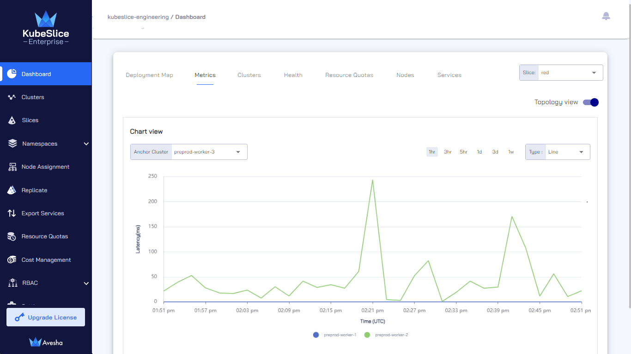
Task: Click the Node Assignment icon
Action: click(12, 167)
